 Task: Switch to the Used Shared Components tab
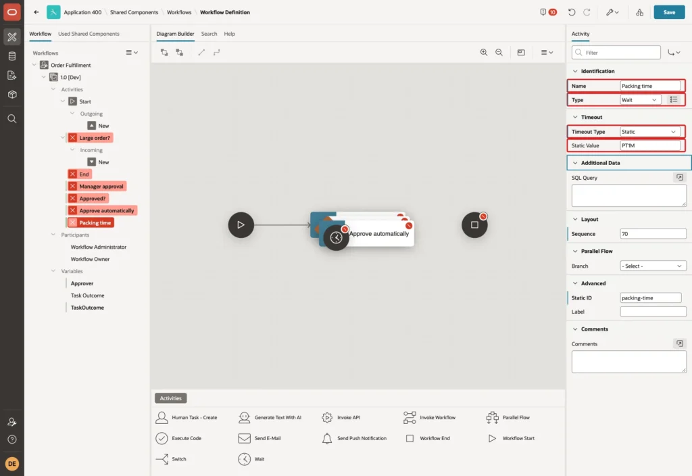[89, 34]
